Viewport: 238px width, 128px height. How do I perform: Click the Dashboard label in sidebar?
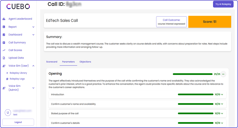point(15,35)
